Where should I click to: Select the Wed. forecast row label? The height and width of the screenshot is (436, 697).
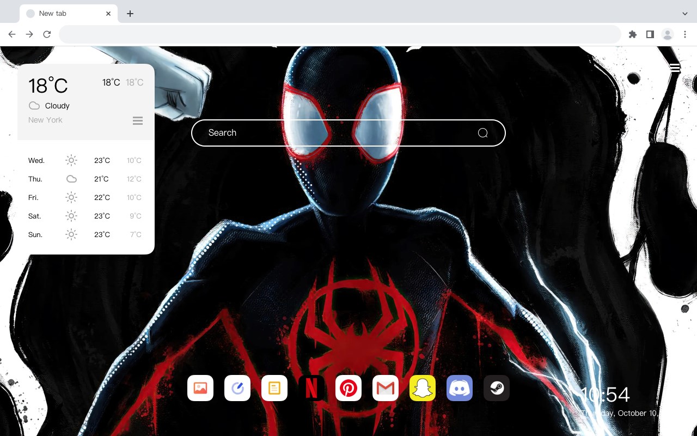pos(36,161)
